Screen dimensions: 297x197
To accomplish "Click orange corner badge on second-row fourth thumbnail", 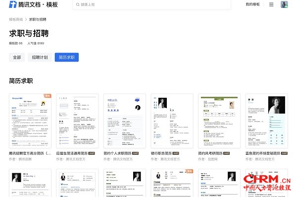I will (189, 171).
